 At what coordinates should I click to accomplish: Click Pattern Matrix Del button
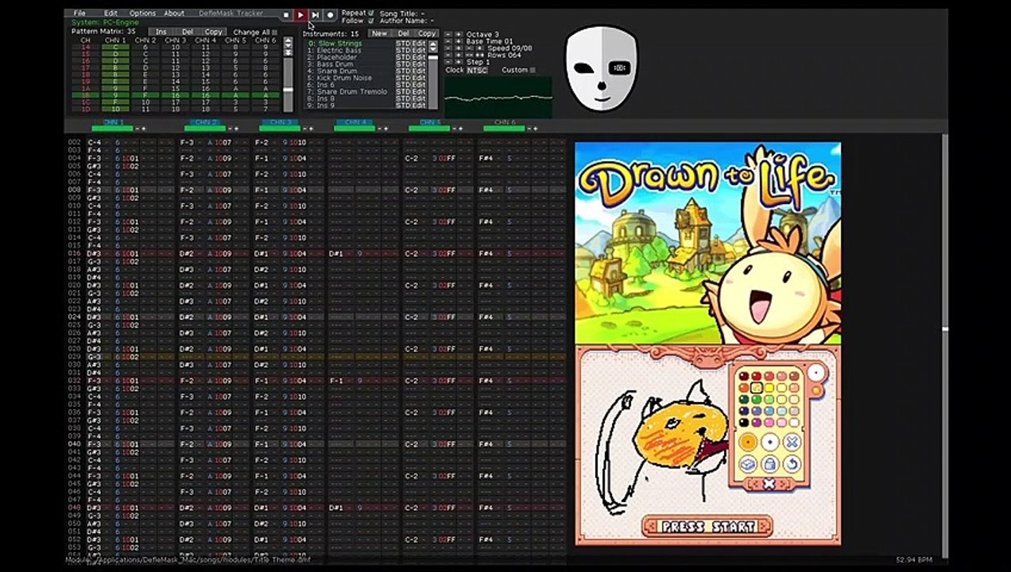click(x=188, y=32)
